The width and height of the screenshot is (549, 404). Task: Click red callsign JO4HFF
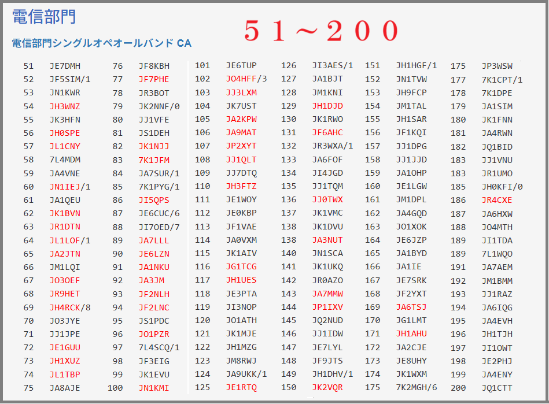pos(241,79)
